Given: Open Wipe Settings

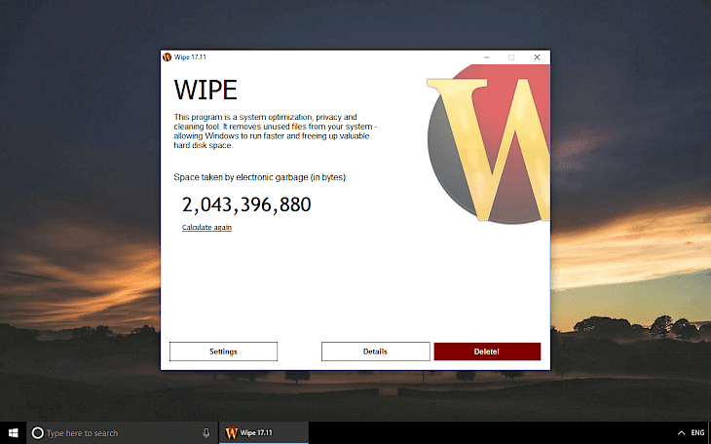Looking at the screenshot, I should click(223, 351).
